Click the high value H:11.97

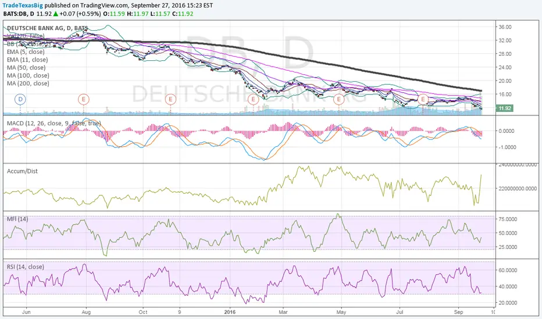138,14
